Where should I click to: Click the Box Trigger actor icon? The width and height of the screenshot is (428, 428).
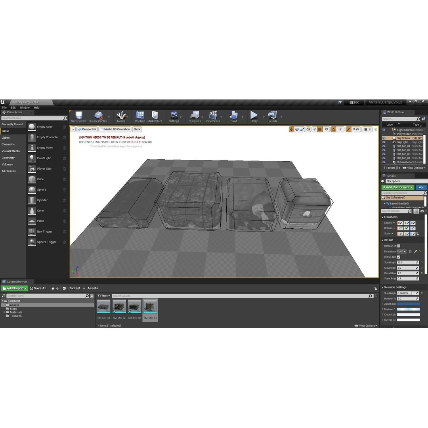pyautogui.click(x=32, y=232)
